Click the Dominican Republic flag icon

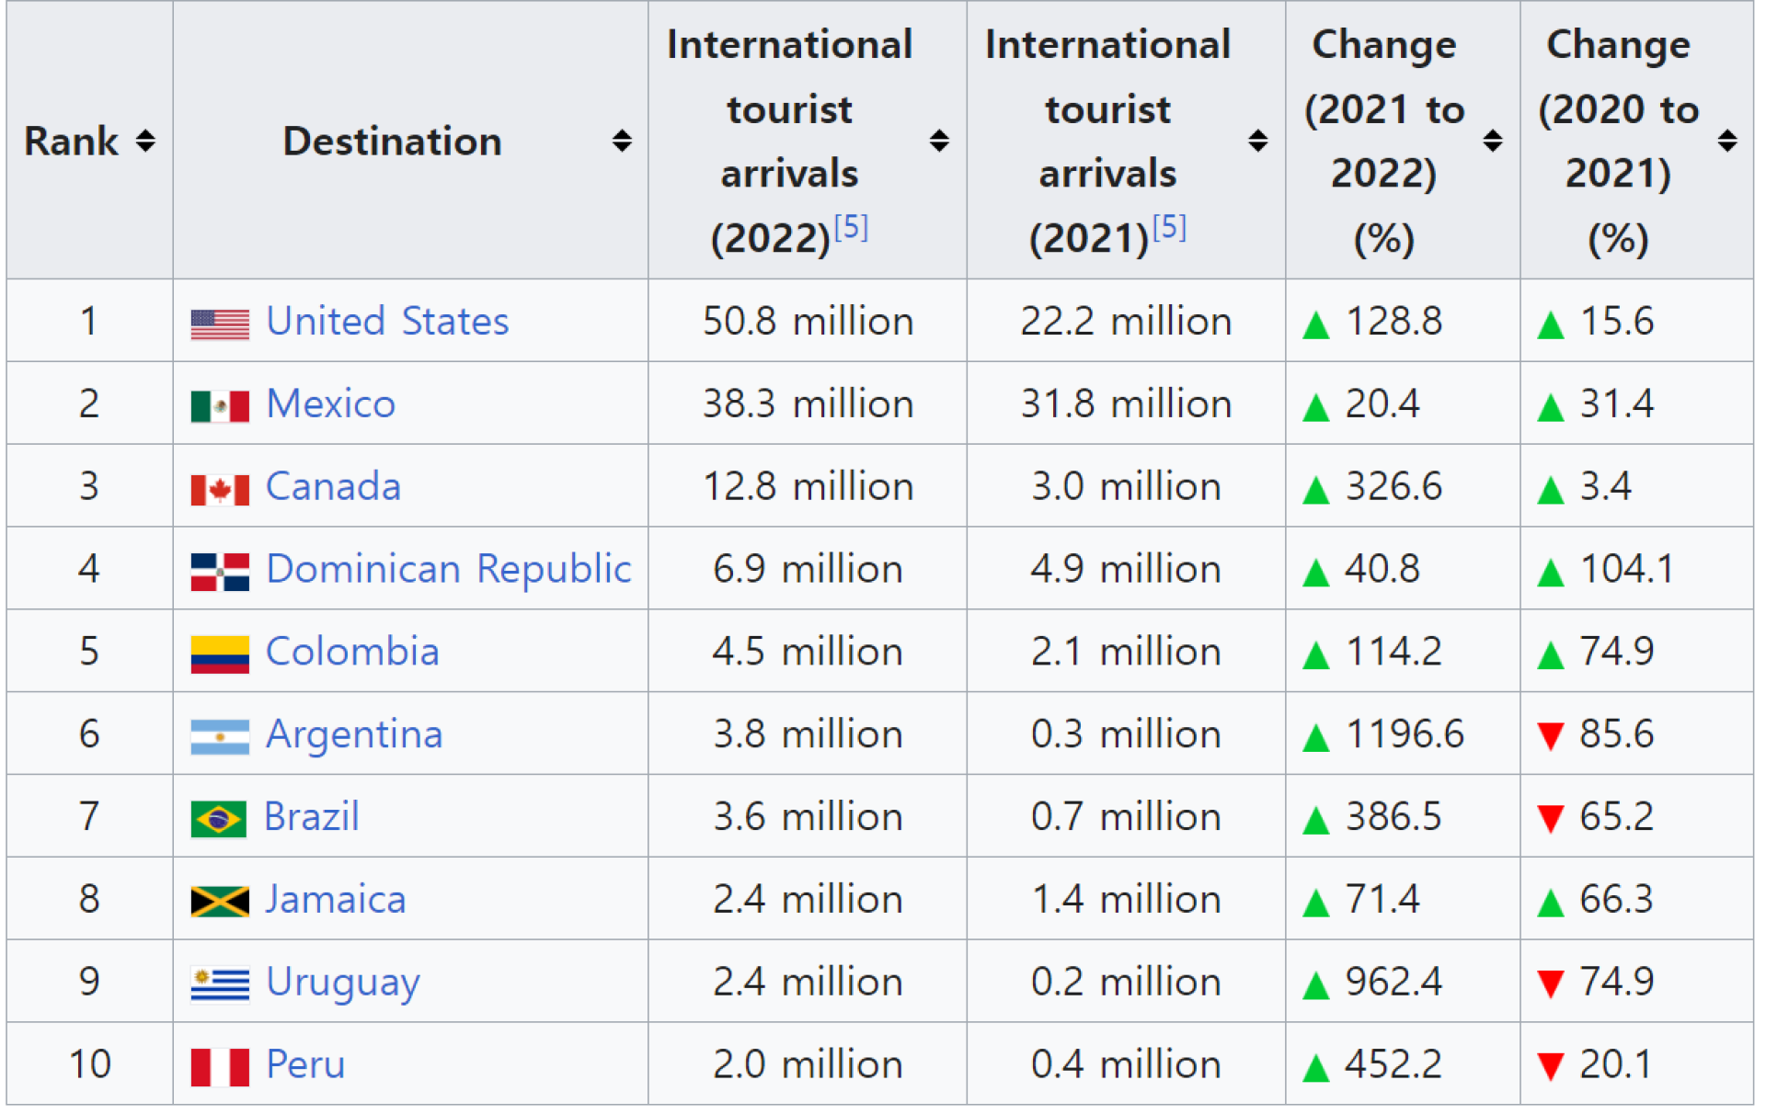pos(220,572)
